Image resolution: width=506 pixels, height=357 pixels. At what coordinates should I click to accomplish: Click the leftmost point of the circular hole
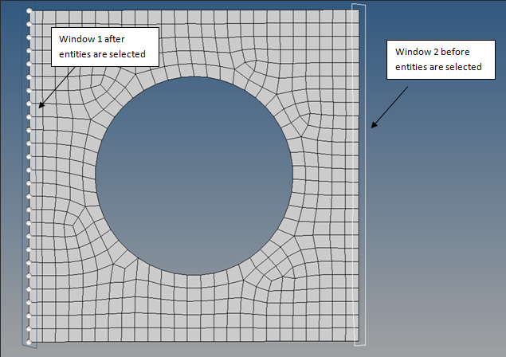tap(96, 175)
